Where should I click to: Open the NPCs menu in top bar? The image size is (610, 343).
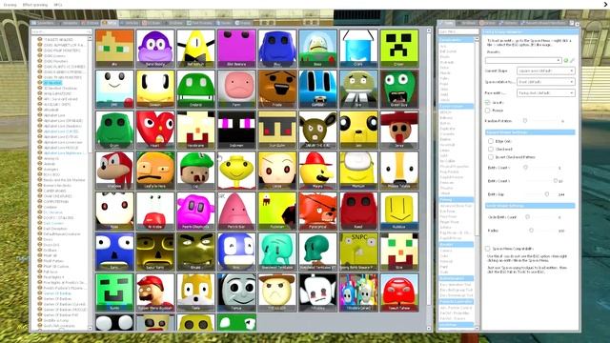[57, 5]
